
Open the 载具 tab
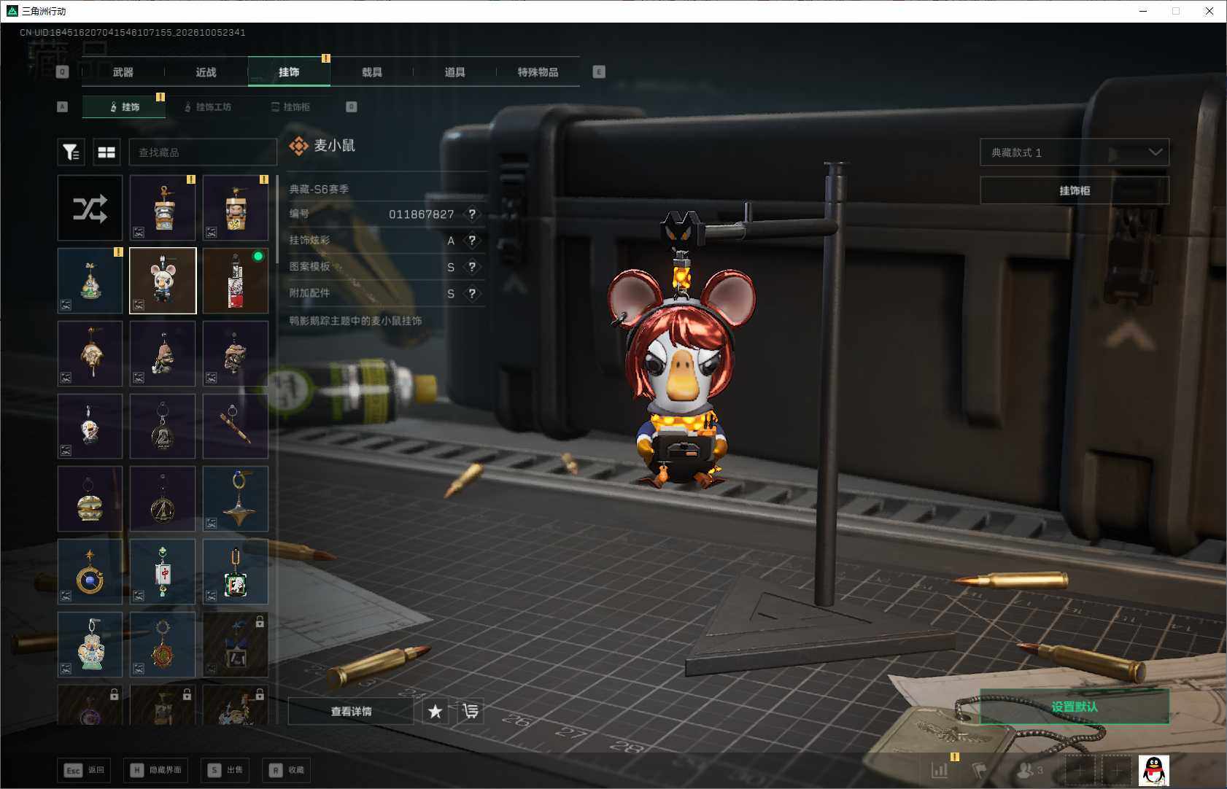(x=372, y=72)
